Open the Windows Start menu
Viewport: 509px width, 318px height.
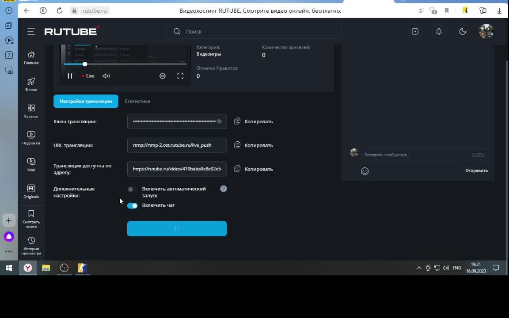9,268
